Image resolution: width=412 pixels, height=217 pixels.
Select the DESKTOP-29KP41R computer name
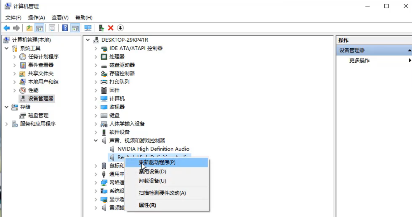(x=125, y=40)
